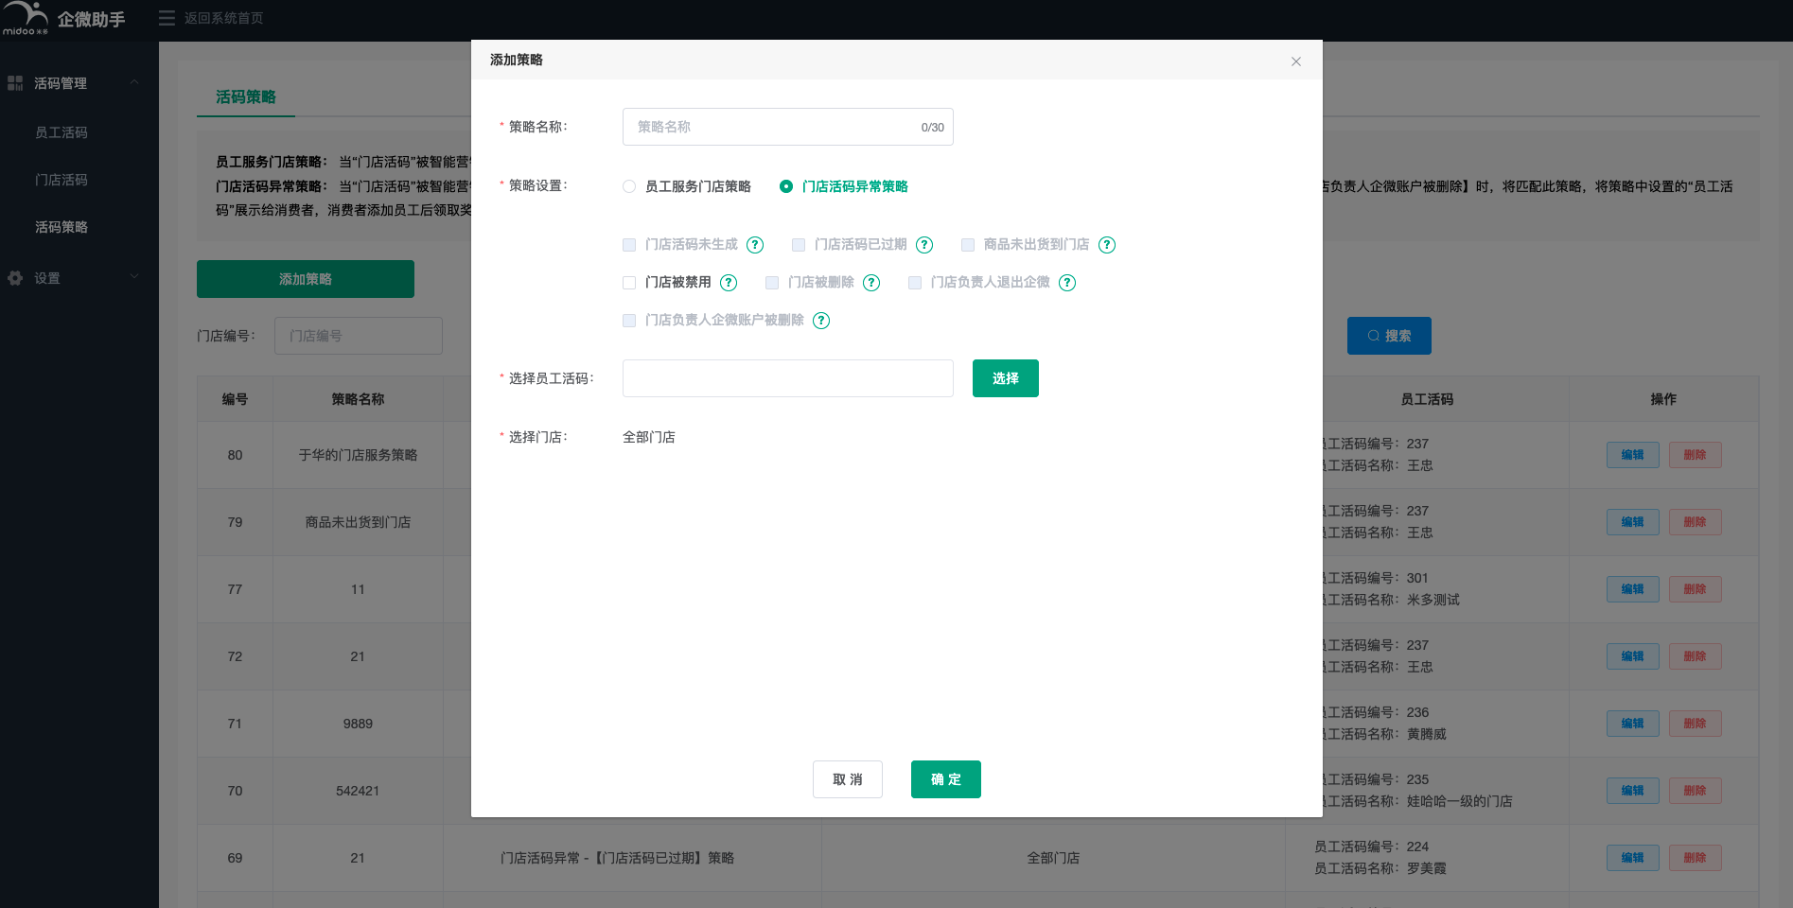Tick the 门店负责人退出企微 checkbox
This screenshot has width=1793, height=908.
point(915,283)
